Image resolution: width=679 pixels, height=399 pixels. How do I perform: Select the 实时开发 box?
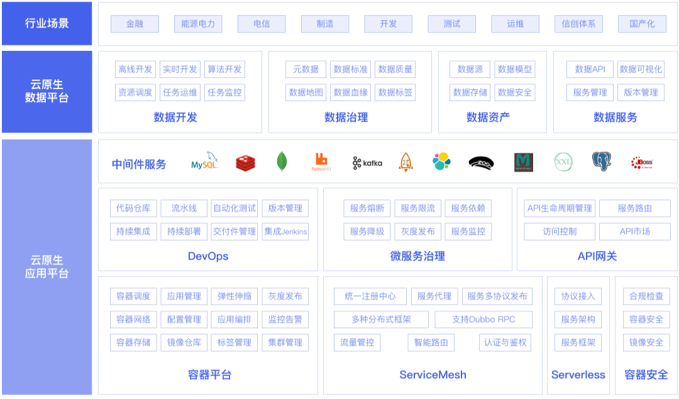click(180, 69)
